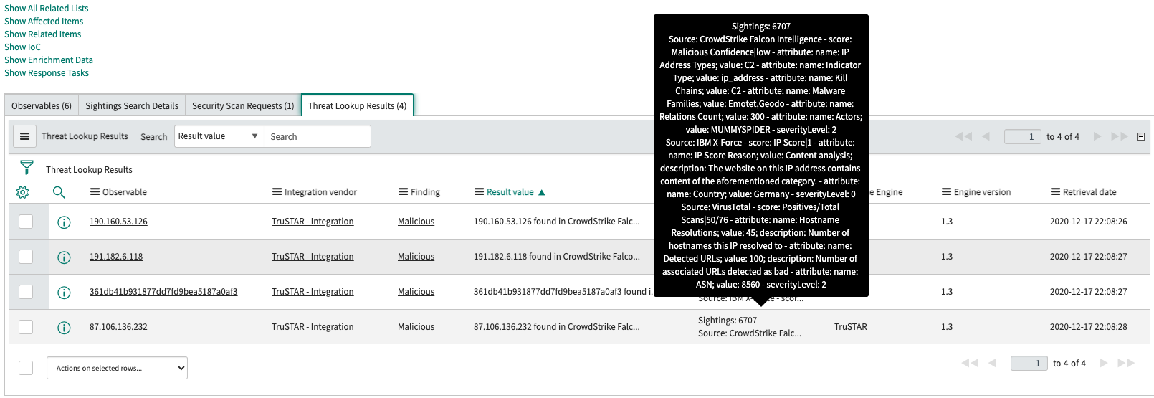This screenshot has height=398, width=1154.
Task: Open the list context menu hamburger icon
Action: tap(24, 136)
